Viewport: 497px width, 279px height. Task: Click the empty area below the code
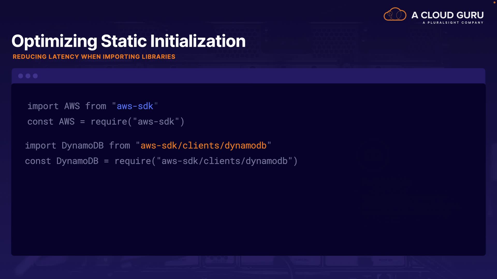coord(248,212)
